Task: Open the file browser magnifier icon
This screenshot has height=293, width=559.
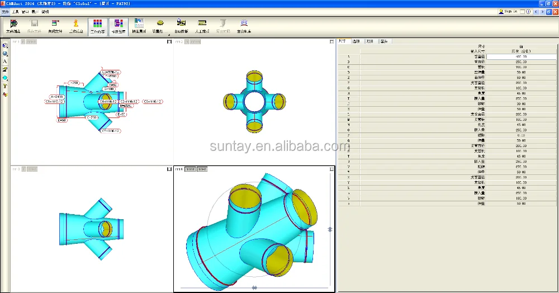Action: point(13,24)
